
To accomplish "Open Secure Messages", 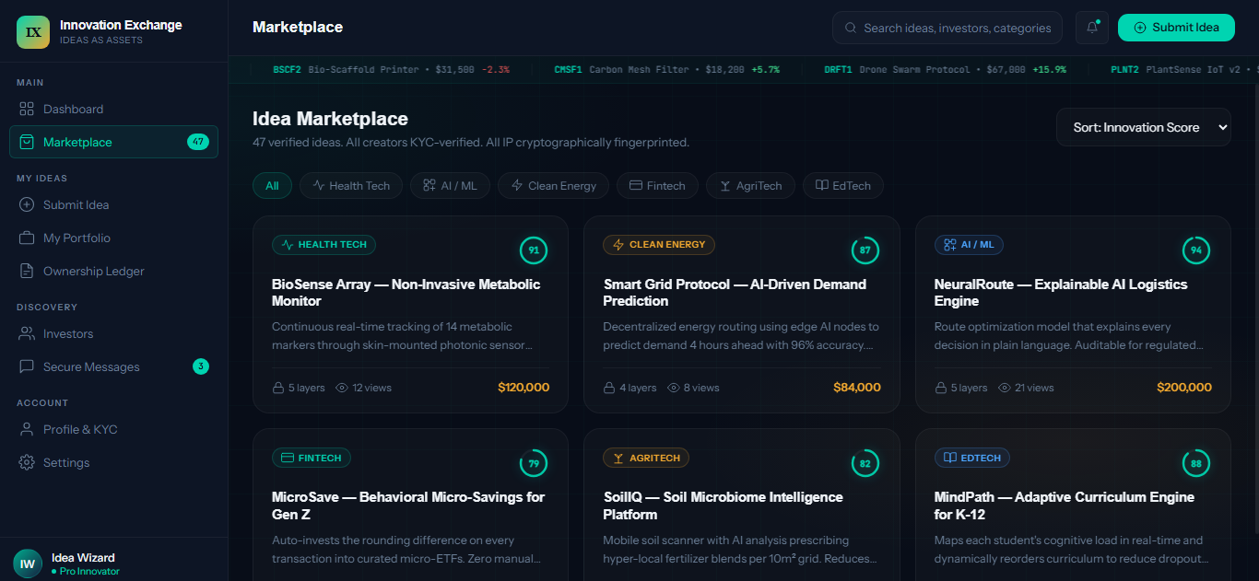I will [x=113, y=366].
